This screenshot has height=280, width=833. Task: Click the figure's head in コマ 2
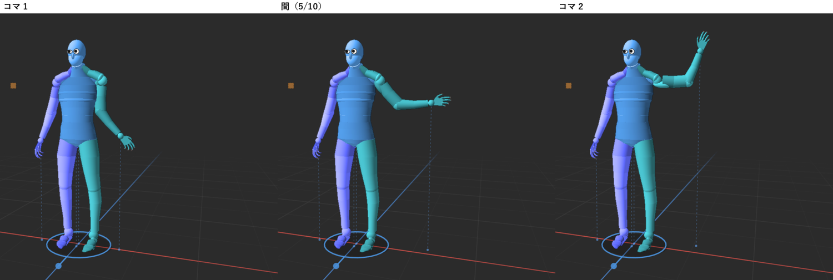tap(632, 53)
